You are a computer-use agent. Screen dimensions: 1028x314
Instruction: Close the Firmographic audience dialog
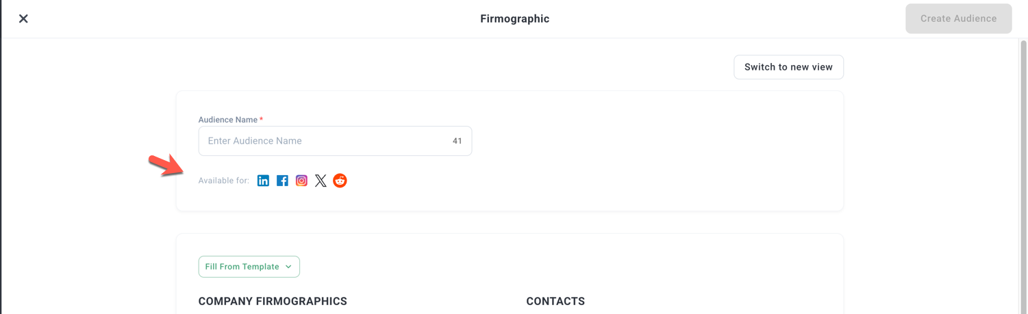coord(23,18)
